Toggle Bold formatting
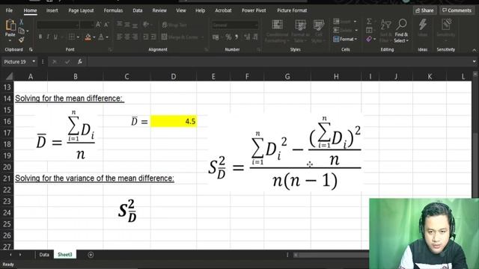This screenshot has width=479, height=269. (40, 37)
